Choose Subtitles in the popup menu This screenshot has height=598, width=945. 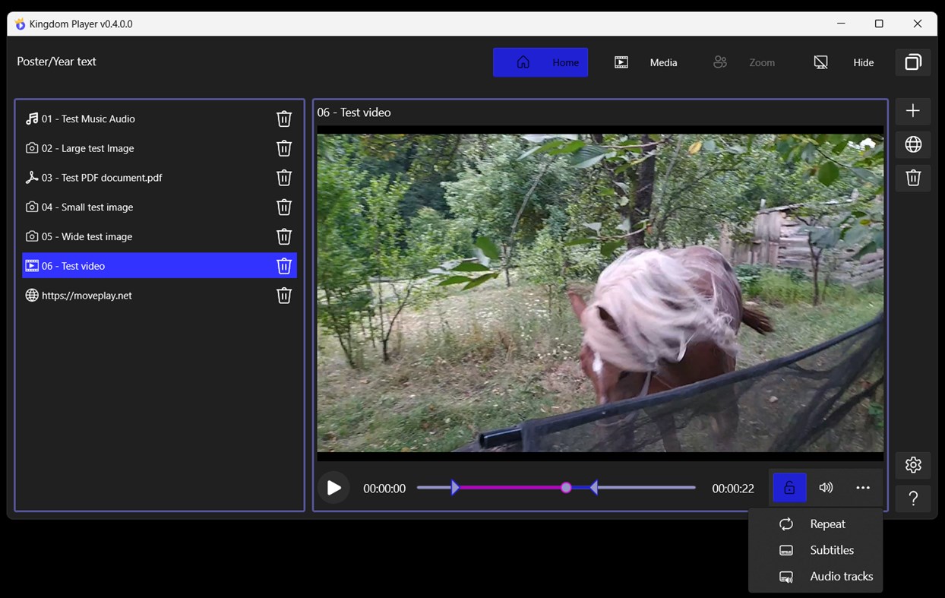click(x=815, y=550)
